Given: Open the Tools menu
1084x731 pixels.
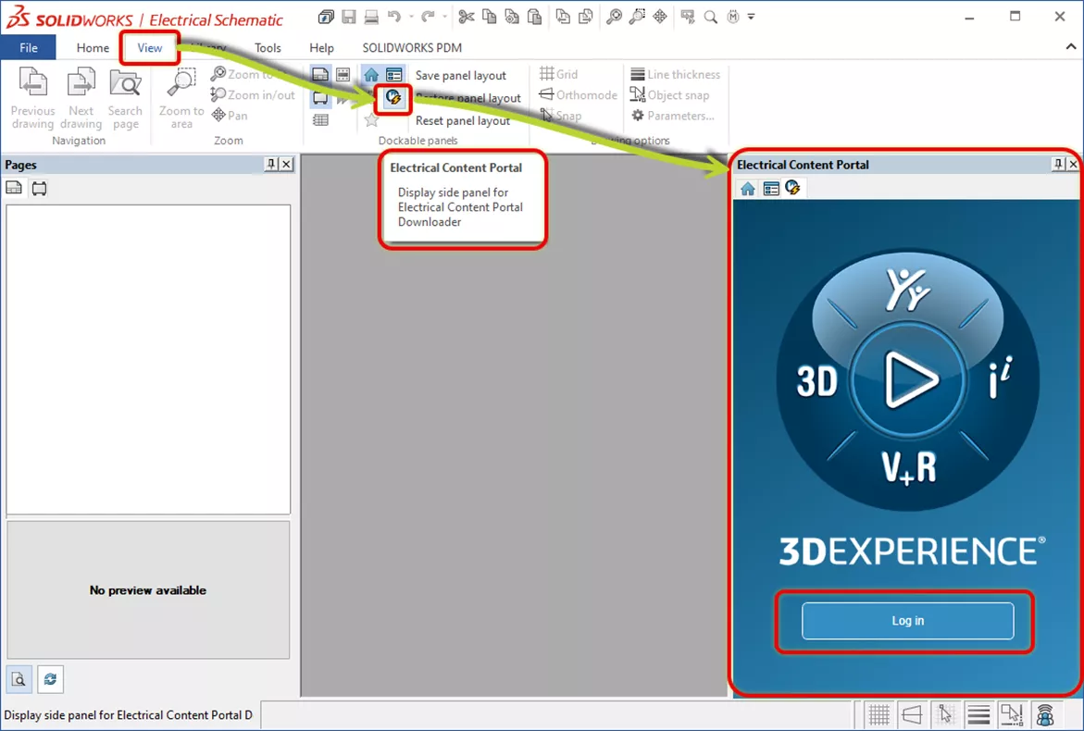Looking at the screenshot, I should (x=268, y=47).
